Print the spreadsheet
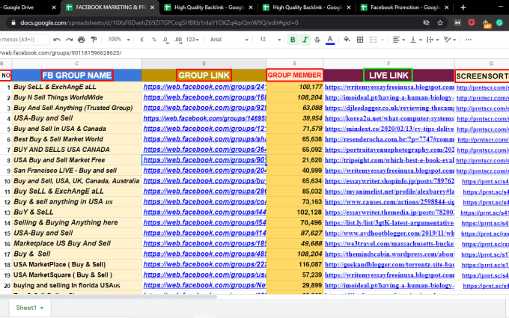The image size is (509, 318). (82, 40)
